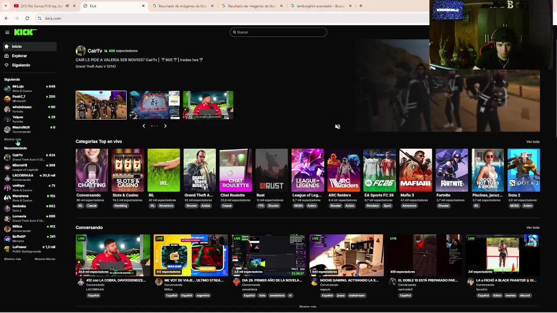This screenshot has width=557, height=313.
Task: Click the Buscar search field
Action: (x=278, y=32)
